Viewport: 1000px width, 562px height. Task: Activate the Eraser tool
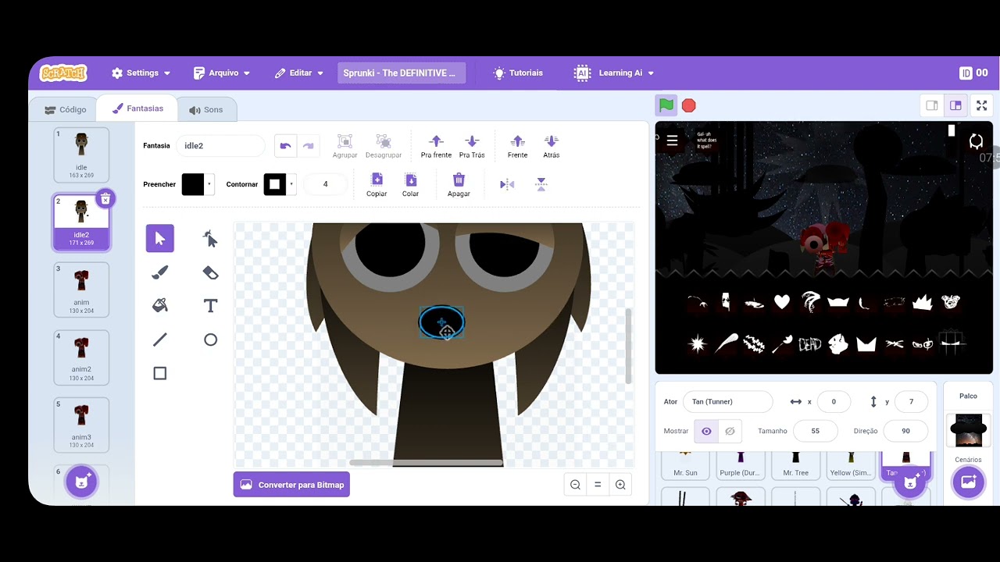pos(210,272)
